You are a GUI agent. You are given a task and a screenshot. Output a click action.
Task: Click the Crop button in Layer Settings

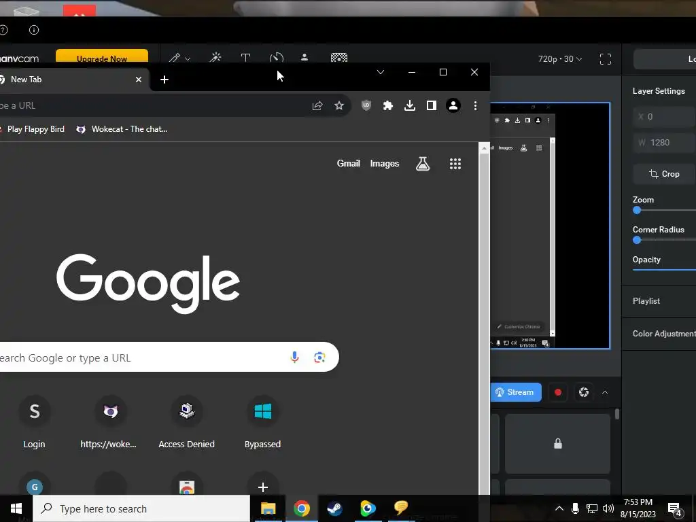(x=665, y=174)
